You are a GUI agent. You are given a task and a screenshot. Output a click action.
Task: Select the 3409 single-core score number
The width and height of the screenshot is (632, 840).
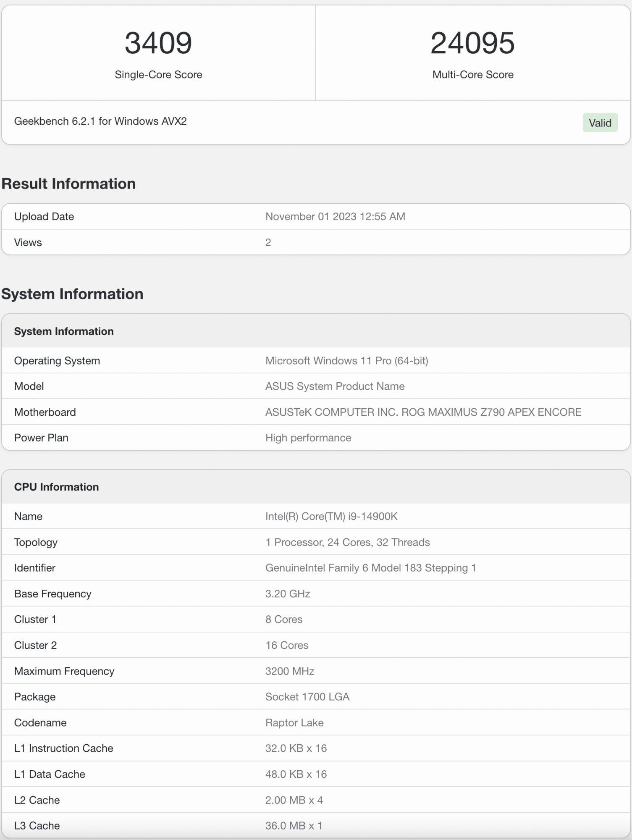158,43
